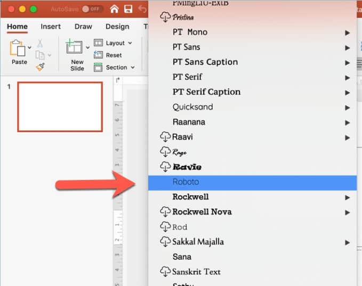Expand the Sakkal Majalla submenu arrow
This screenshot has width=362, height=286.
click(347, 243)
